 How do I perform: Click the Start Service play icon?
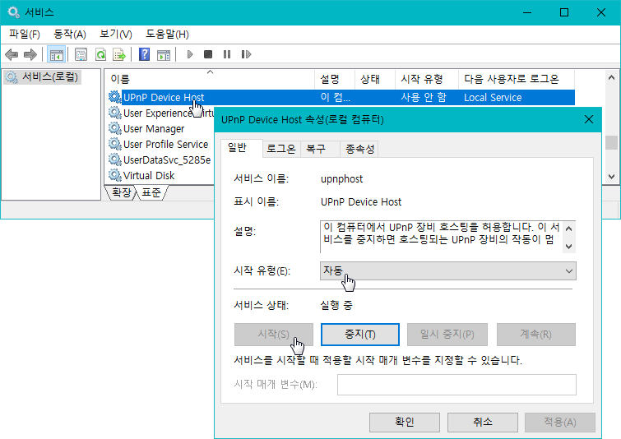[190, 54]
